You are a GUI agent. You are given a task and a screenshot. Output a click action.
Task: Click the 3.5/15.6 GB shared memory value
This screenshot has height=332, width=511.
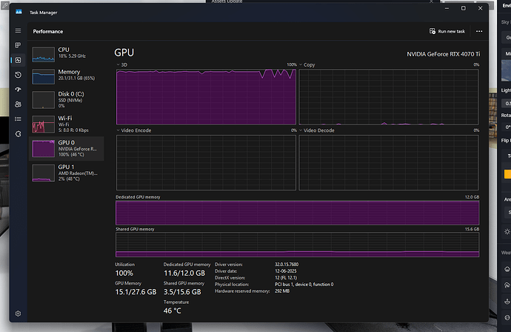click(x=182, y=292)
